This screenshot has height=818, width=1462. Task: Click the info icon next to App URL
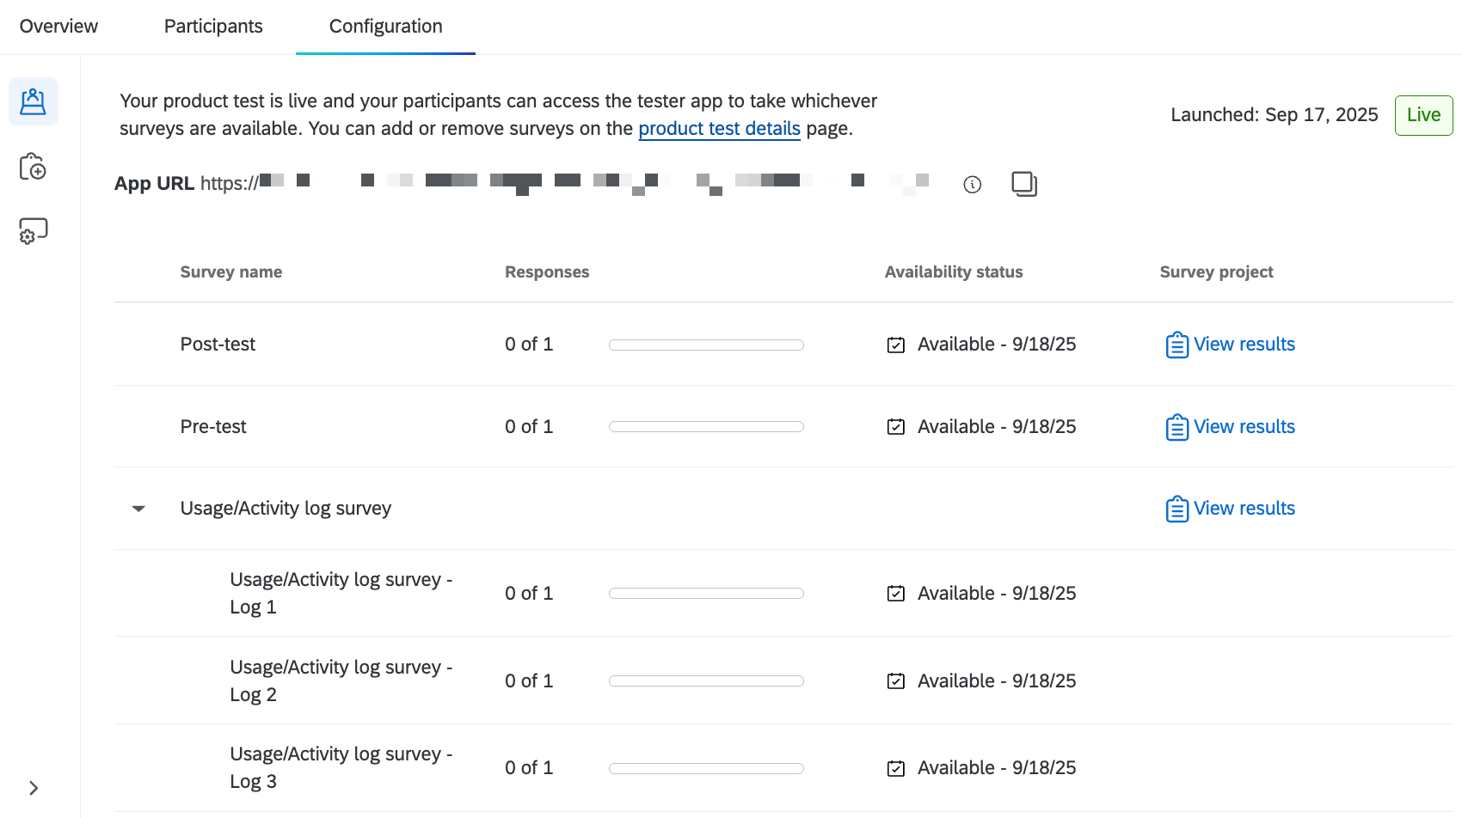tap(972, 184)
